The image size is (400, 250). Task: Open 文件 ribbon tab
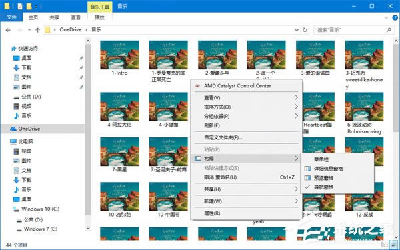pyautogui.click(x=11, y=17)
